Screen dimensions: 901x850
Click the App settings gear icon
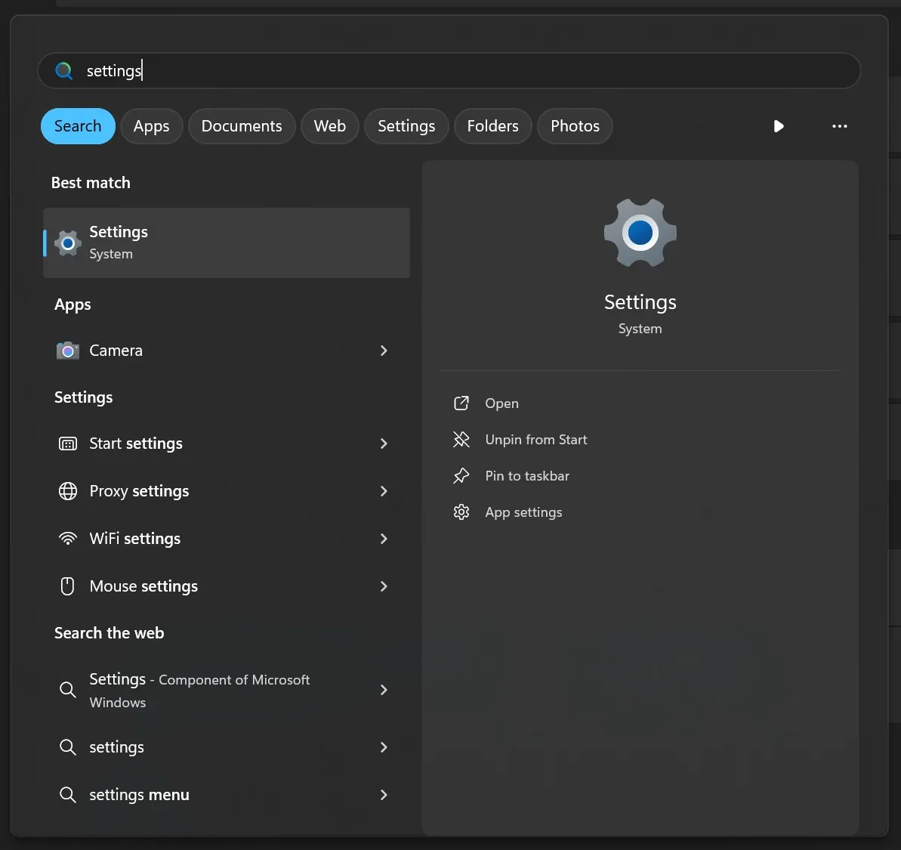461,512
